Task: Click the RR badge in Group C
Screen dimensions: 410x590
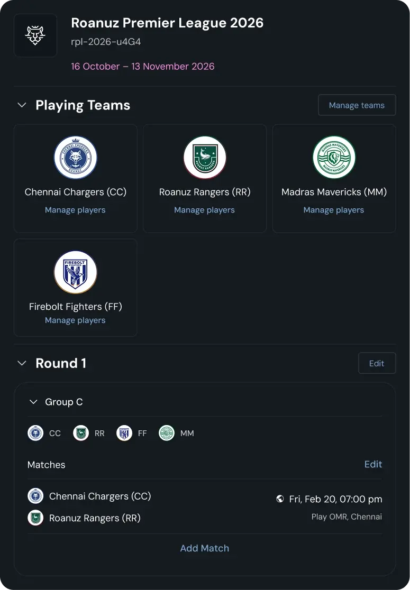Action: [80, 433]
